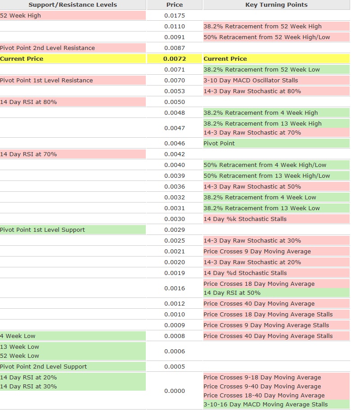
Task: Click Price Crosses 40 Day Moving Average Stalls
Action: pos(276,336)
